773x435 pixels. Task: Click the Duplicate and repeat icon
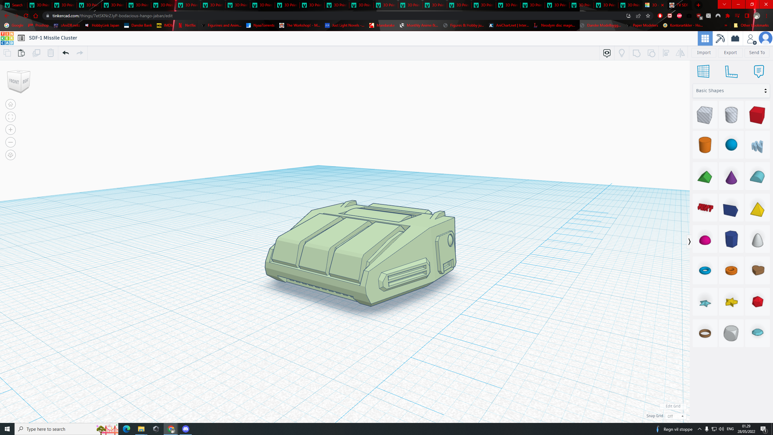pos(36,53)
